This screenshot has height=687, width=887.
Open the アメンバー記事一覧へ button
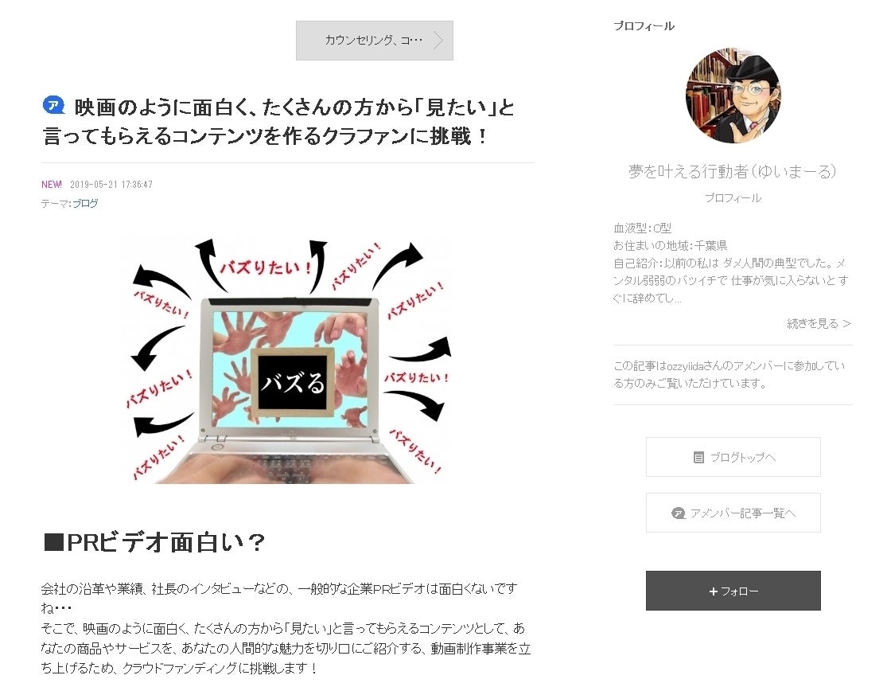pos(733,513)
